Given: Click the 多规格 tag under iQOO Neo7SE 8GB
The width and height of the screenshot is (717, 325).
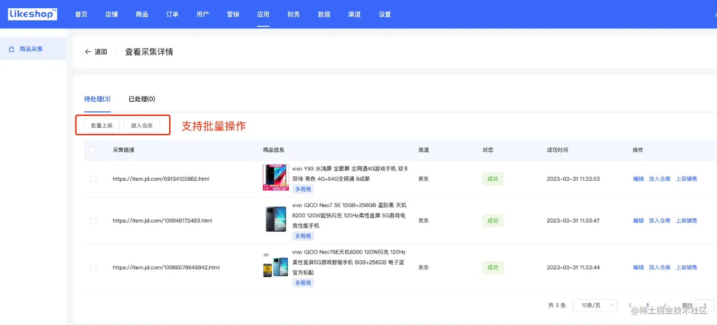Looking at the screenshot, I should pos(303,282).
